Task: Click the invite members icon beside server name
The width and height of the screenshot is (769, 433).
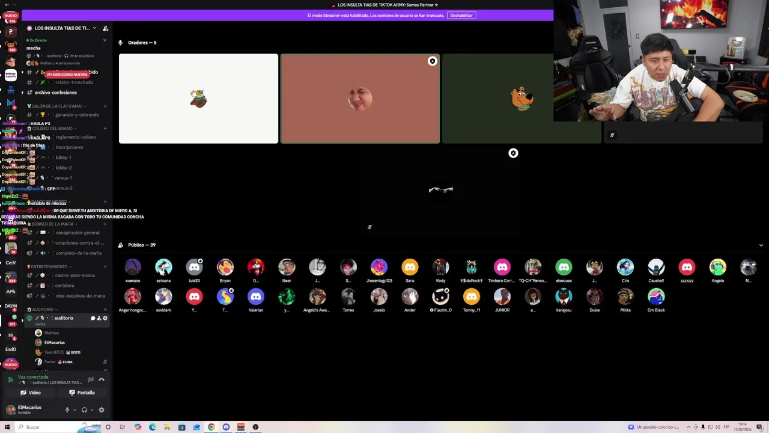Action: pyautogui.click(x=105, y=28)
